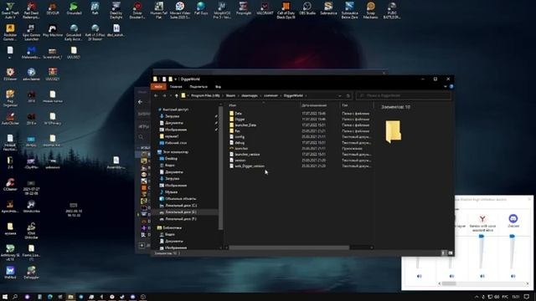Select Epic Games Launcher desktop icon
The width and height of the screenshot is (536, 301).
32,33
